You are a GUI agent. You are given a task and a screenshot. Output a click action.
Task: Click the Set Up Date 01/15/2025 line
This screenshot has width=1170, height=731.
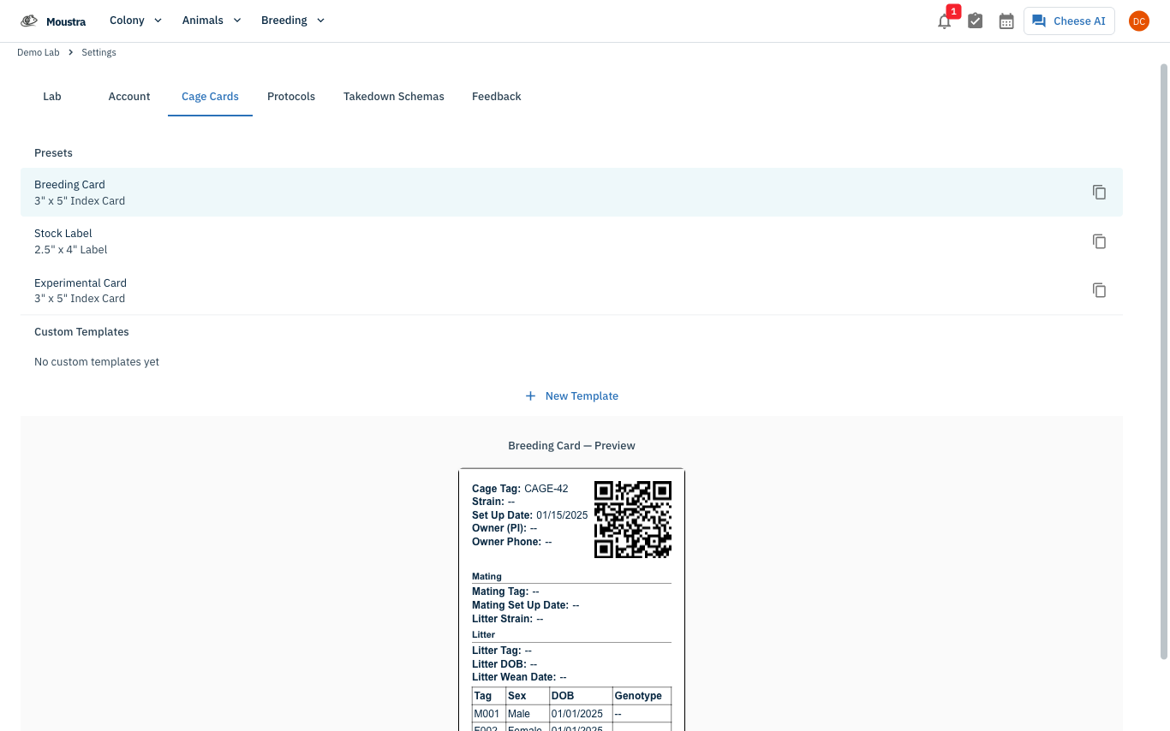[x=530, y=515]
